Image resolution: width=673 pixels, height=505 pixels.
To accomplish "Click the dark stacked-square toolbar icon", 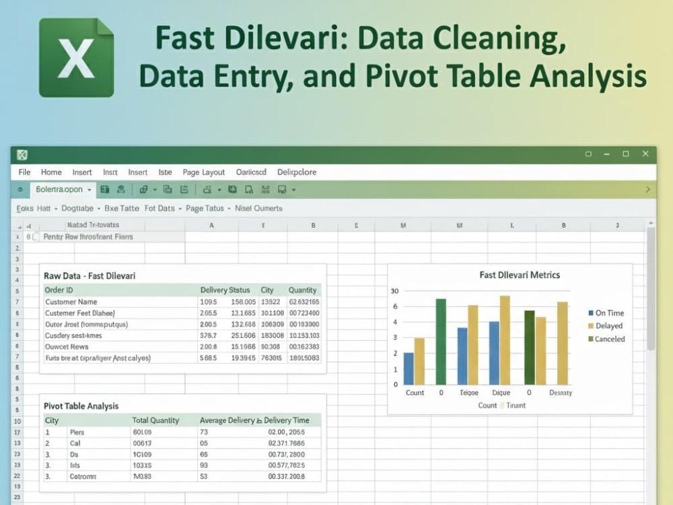I will coord(232,189).
